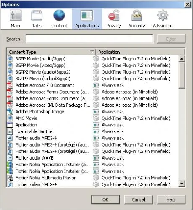Select the Executable Jar File entry
This screenshot has height=210, width=193.
click(x=34, y=131)
